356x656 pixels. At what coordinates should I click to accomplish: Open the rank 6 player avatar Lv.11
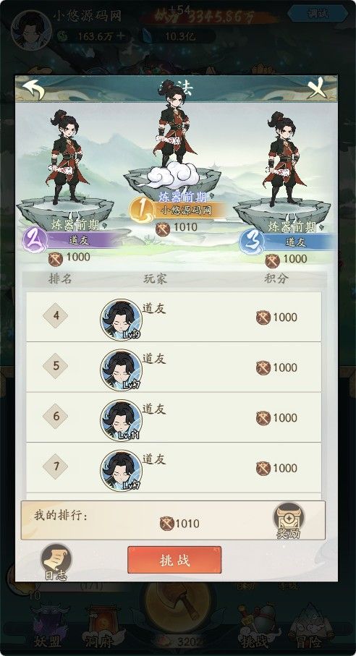click(121, 420)
